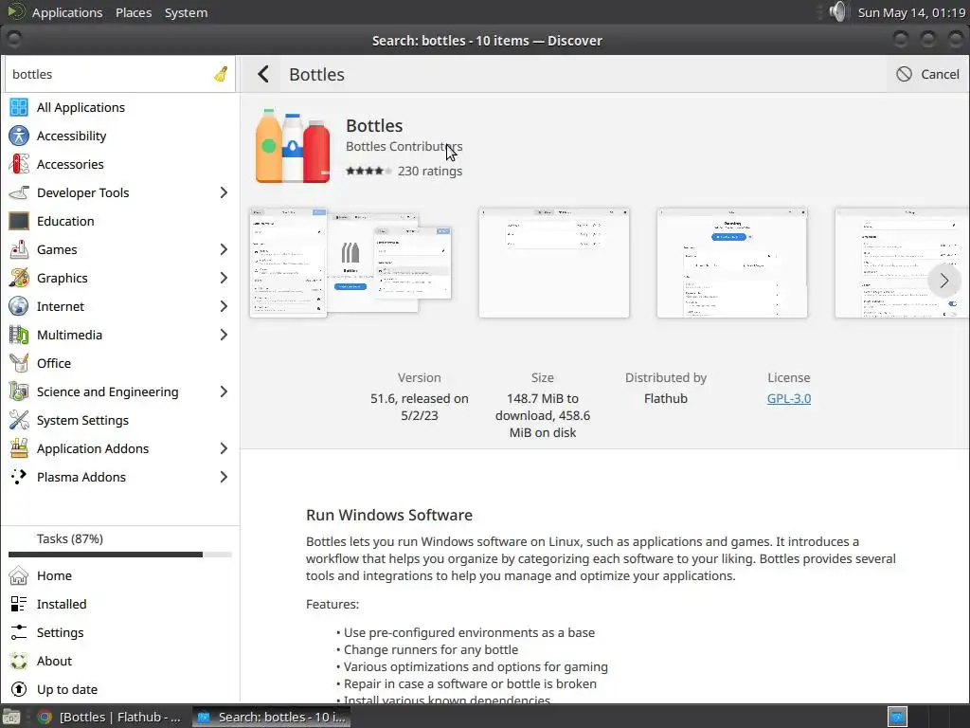The image size is (970, 728).
Task: Expand the Multimedia category chevron
Action: tap(224, 335)
